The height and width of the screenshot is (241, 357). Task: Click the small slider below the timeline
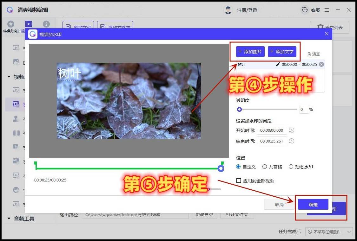(214, 189)
